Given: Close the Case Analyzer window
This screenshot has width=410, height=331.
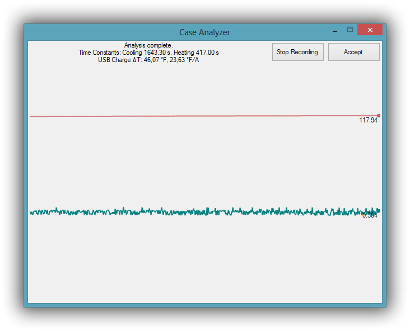Looking at the screenshot, I should tap(370, 30).
